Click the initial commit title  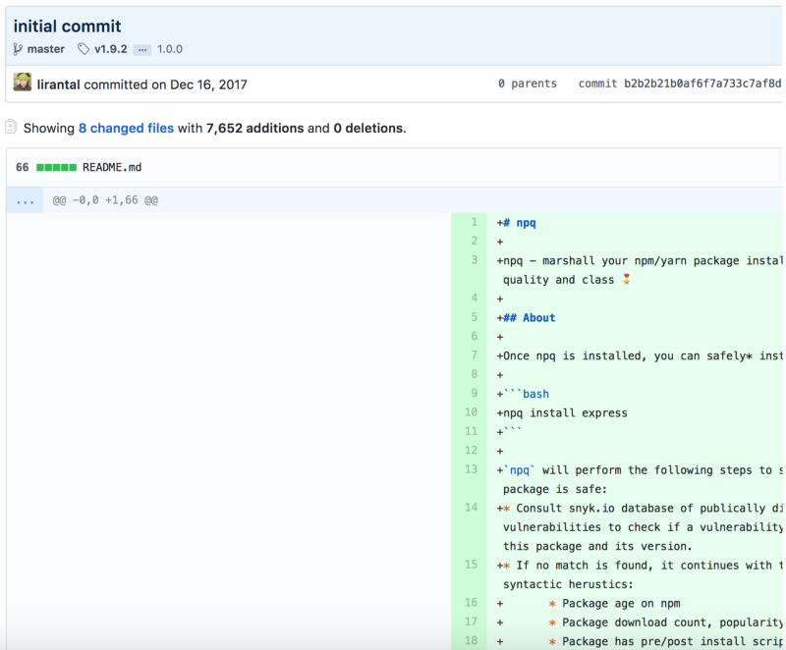pos(68,27)
